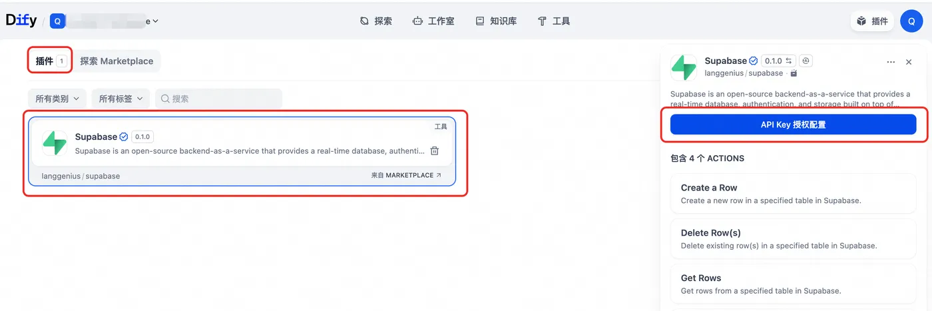The image size is (932, 311).
Task: Open the 来自 MARKETPLACE link
Action: point(406,176)
